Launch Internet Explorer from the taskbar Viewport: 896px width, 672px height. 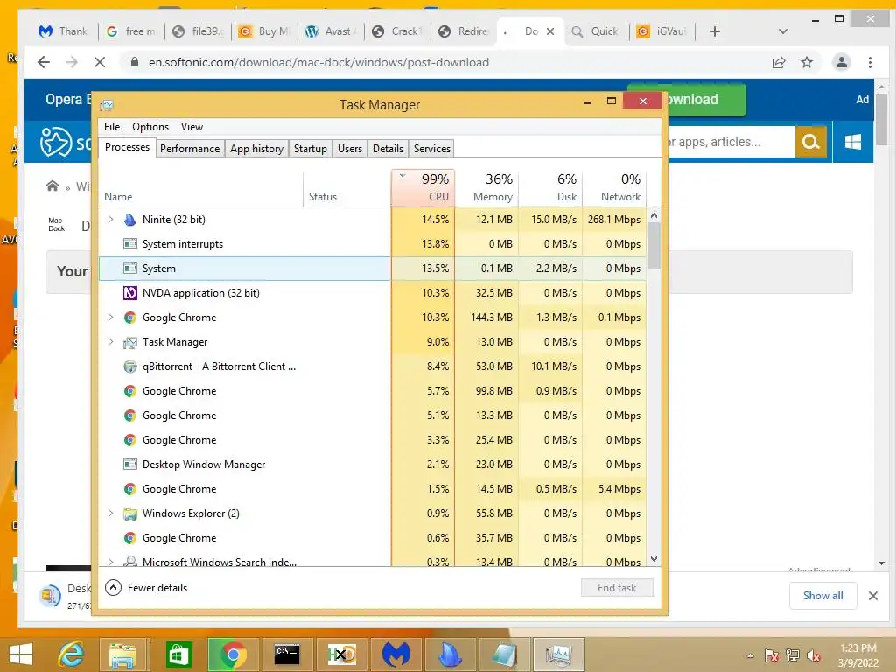(72, 654)
